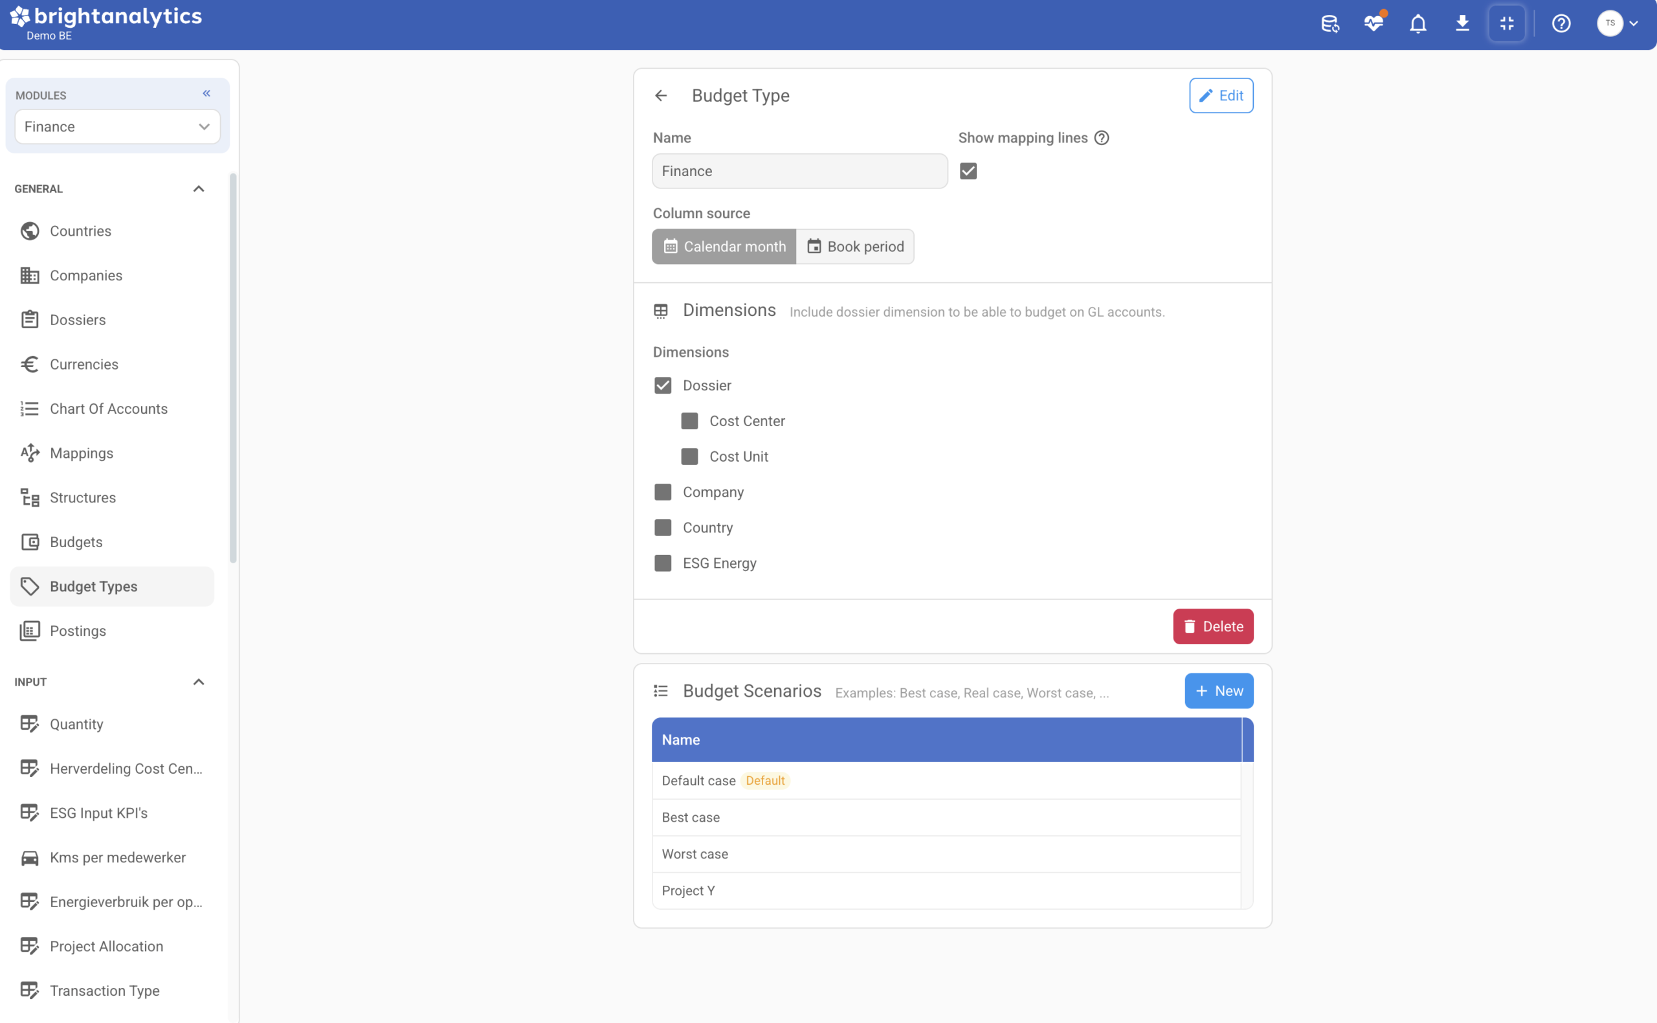Open Chart Of Accounts menu item

pos(111,409)
